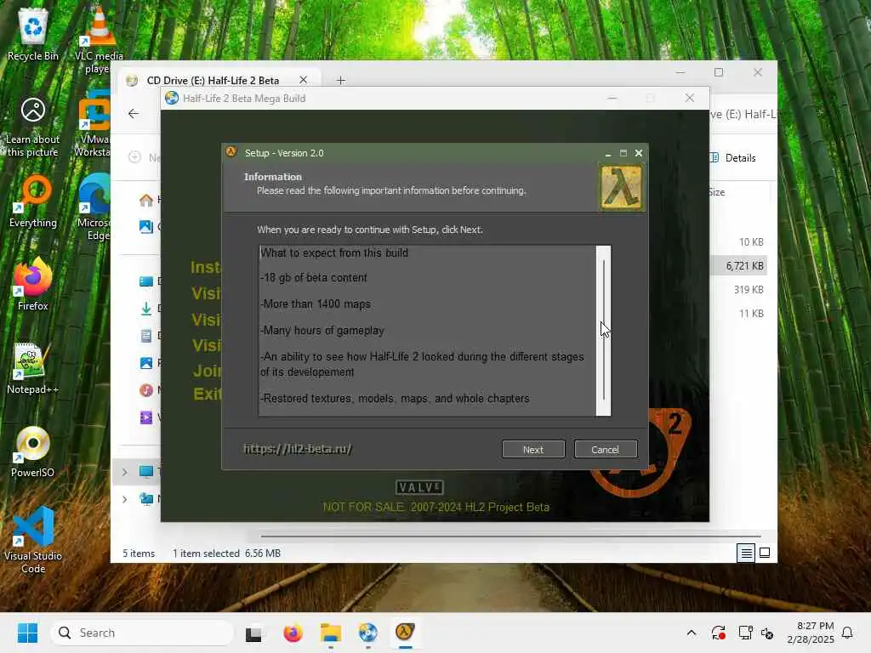Image resolution: width=871 pixels, height=653 pixels.
Task: Click the large lambda logo in Setup header
Action: [621, 188]
